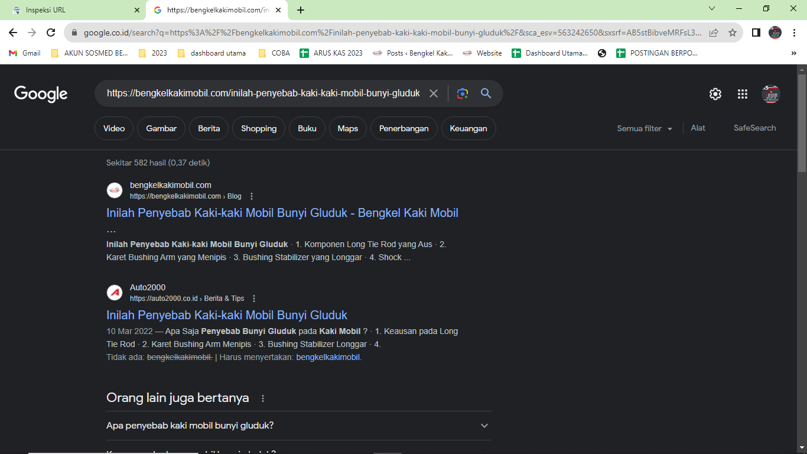
Task: Reload the page with the refresh icon
Action: 51,33
